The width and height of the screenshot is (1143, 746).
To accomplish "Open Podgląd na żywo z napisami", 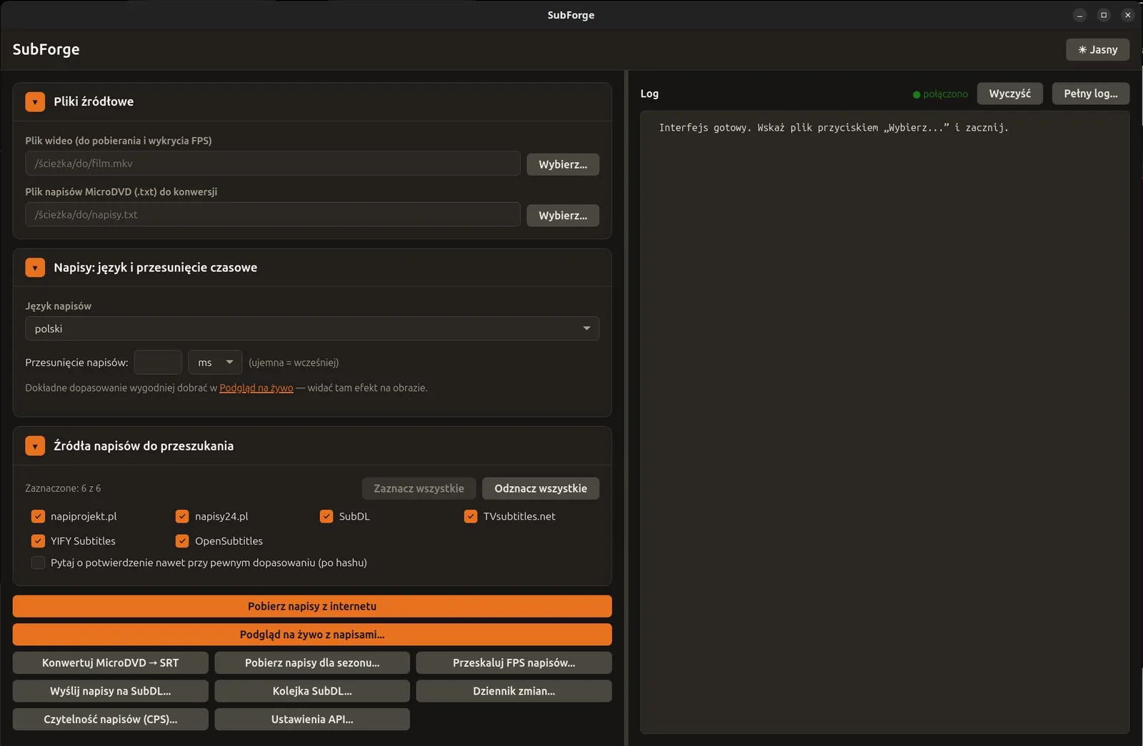I will click(312, 634).
